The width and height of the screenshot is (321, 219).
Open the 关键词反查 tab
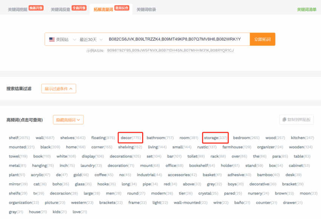(x=60, y=9)
